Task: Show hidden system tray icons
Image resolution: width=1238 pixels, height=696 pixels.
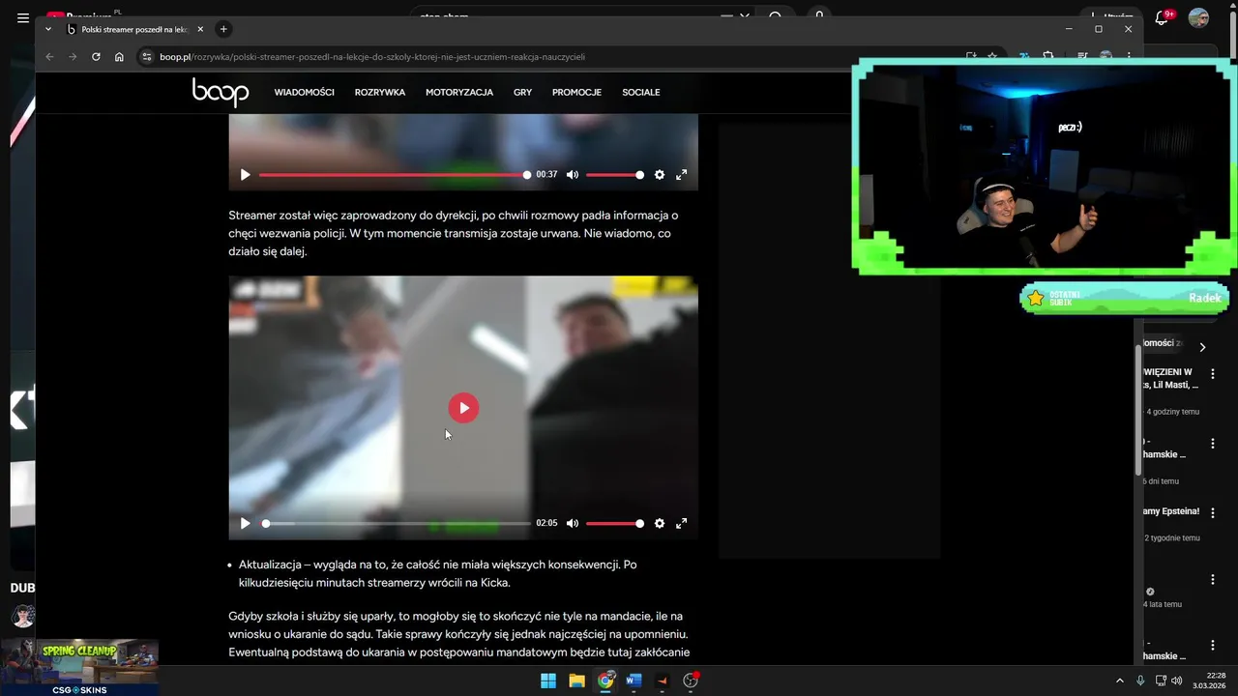Action: click(x=1120, y=681)
